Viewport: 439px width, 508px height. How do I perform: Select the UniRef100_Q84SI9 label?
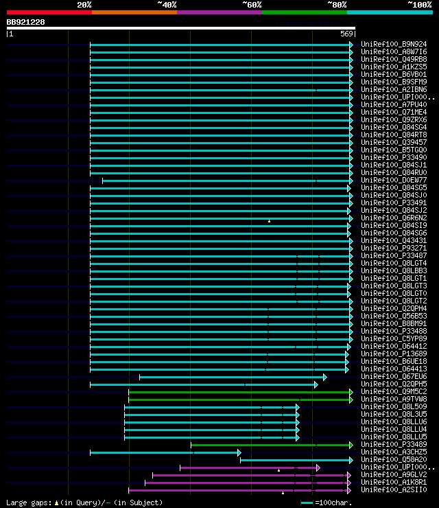pyautogui.click(x=394, y=225)
